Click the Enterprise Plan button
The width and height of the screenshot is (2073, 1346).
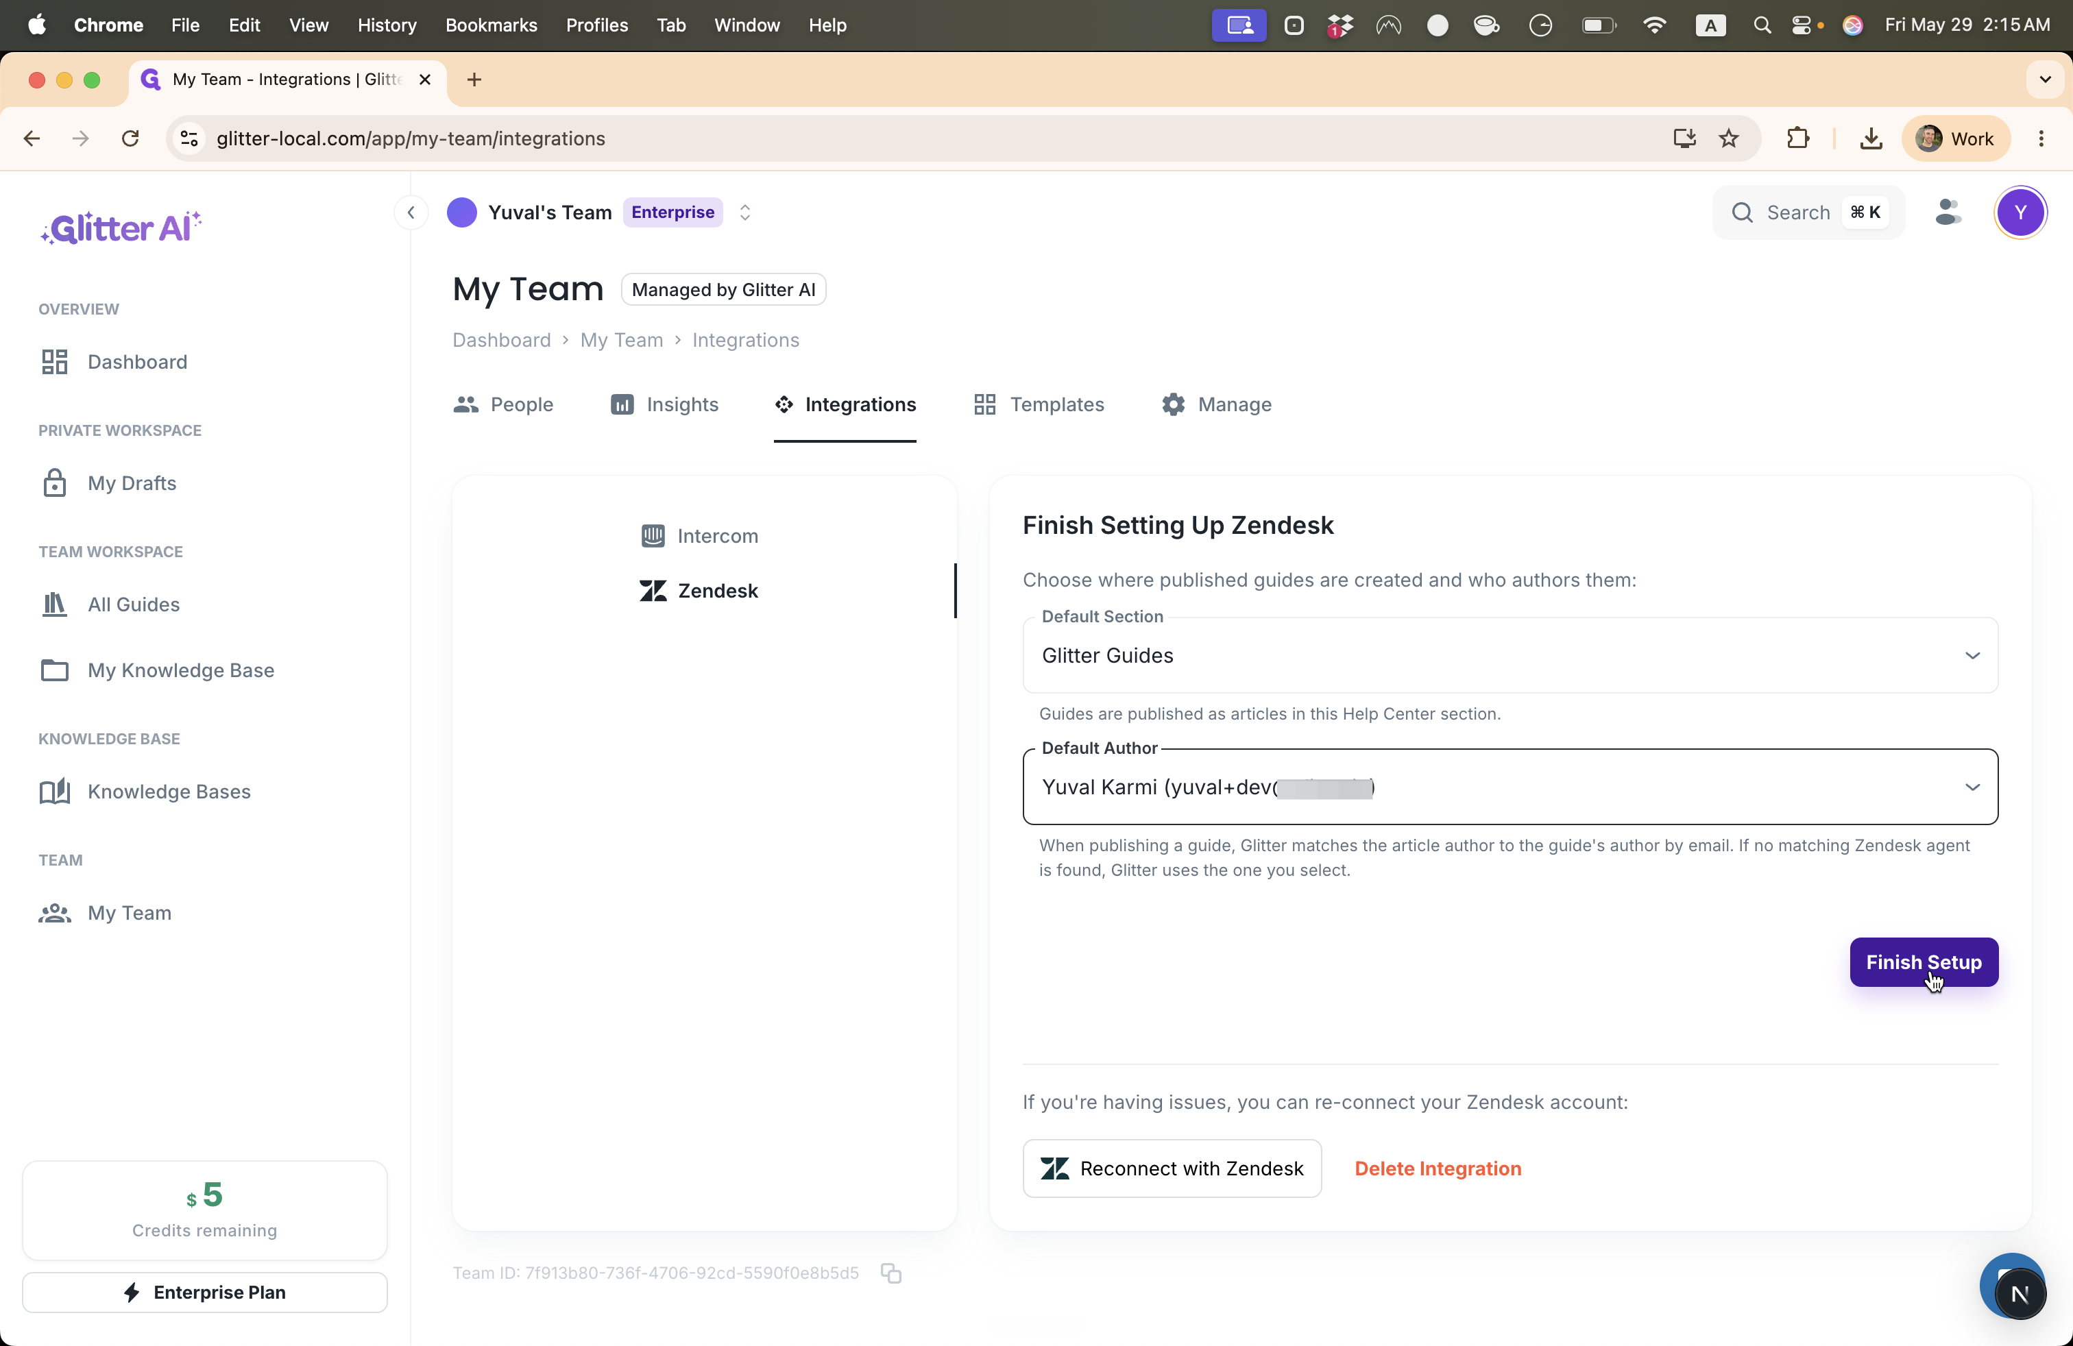205,1292
